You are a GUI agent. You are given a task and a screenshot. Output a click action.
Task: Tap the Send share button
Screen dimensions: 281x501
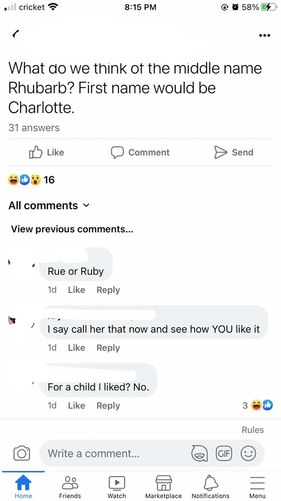(234, 152)
